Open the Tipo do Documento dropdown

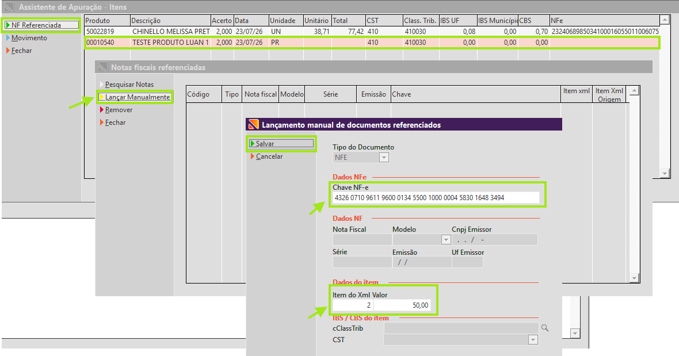(384, 158)
